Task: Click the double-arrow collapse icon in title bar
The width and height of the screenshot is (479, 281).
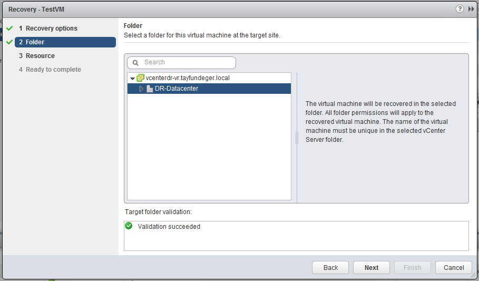Action: [472, 9]
